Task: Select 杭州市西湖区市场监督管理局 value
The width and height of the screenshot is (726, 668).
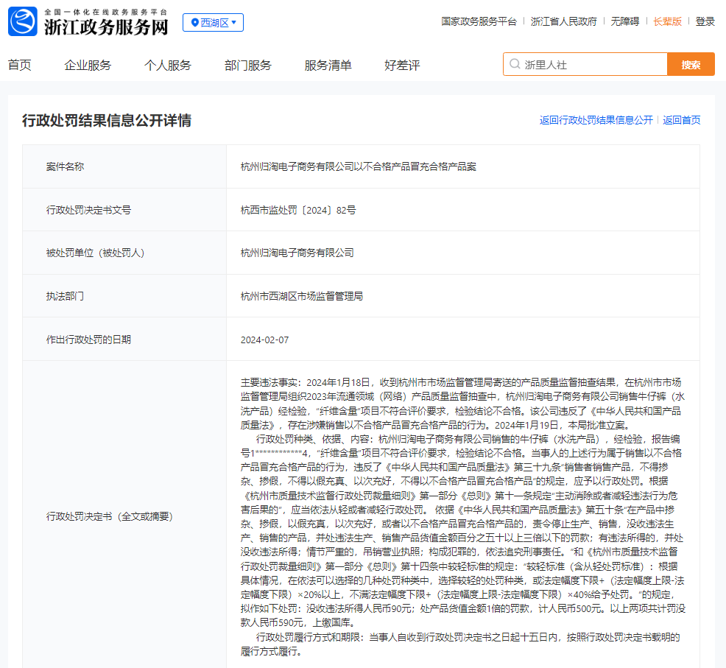Action: (x=302, y=296)
